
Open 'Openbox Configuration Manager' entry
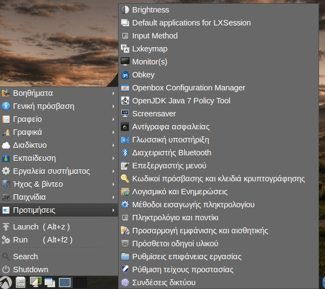[188, 88]
